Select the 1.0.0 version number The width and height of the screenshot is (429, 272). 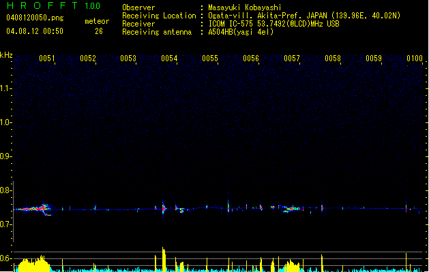[93, 6]
